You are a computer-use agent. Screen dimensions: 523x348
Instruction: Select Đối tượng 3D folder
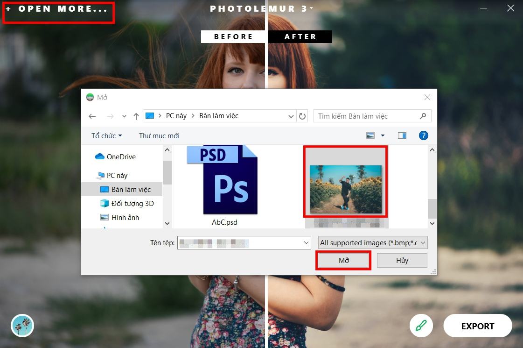(x=132, y=203)
